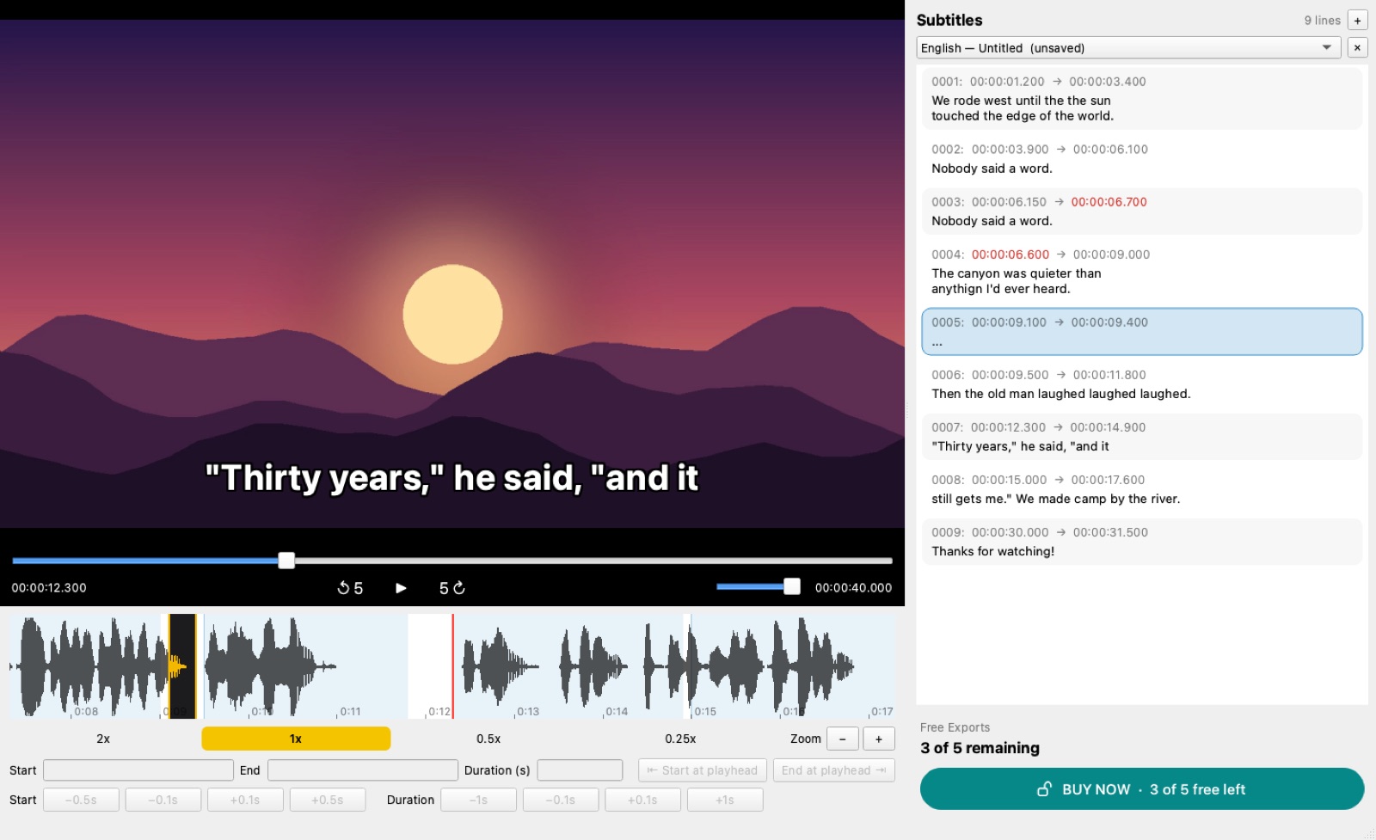Focus the Start time input field
Screen dimensions: 1376x840
coord(138,770)
